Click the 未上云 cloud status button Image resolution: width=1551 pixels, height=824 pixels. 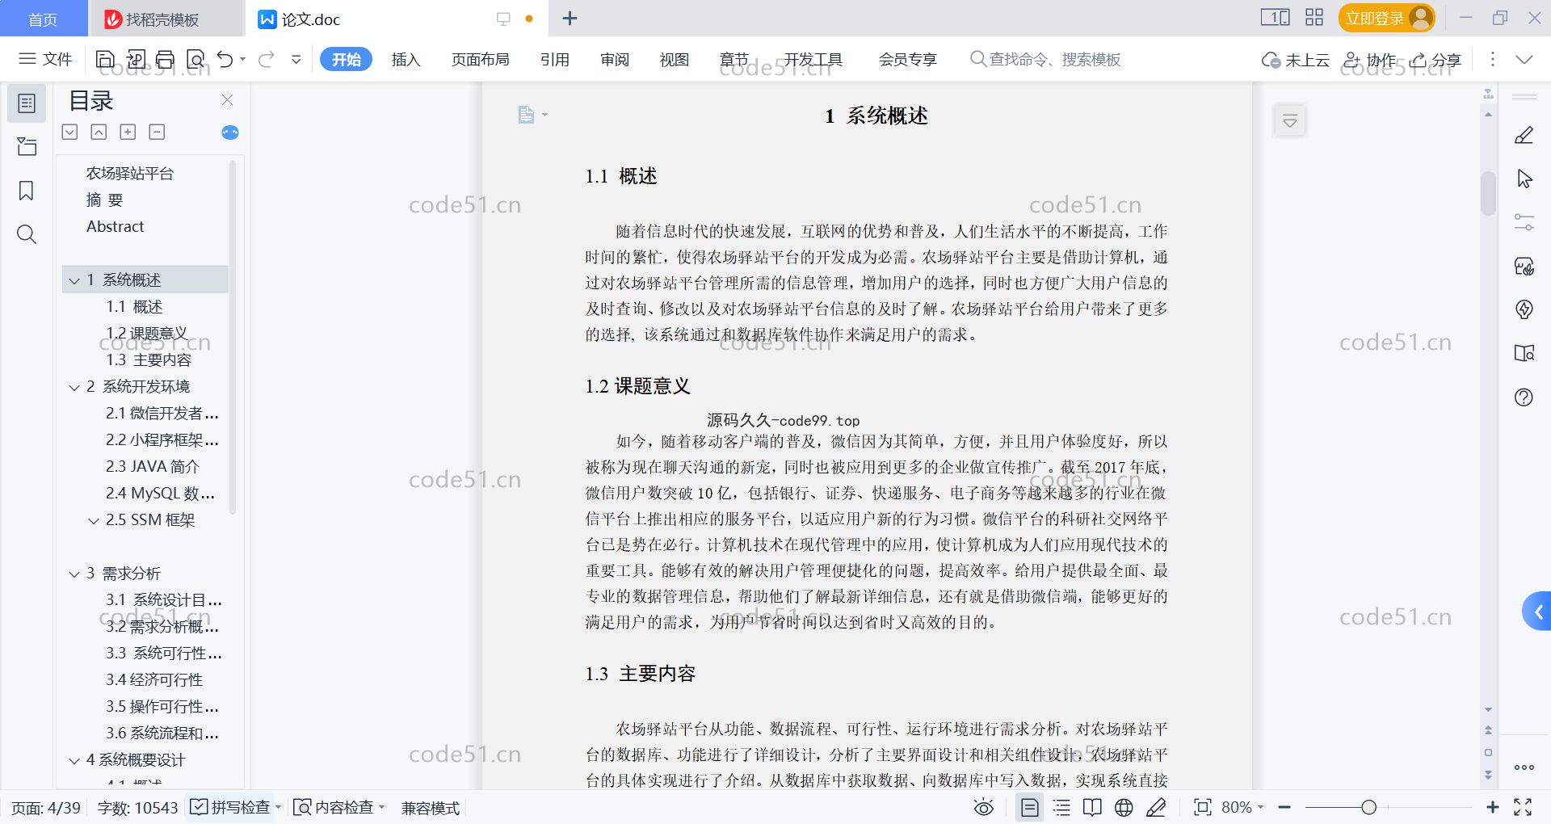coord(1296,60)
